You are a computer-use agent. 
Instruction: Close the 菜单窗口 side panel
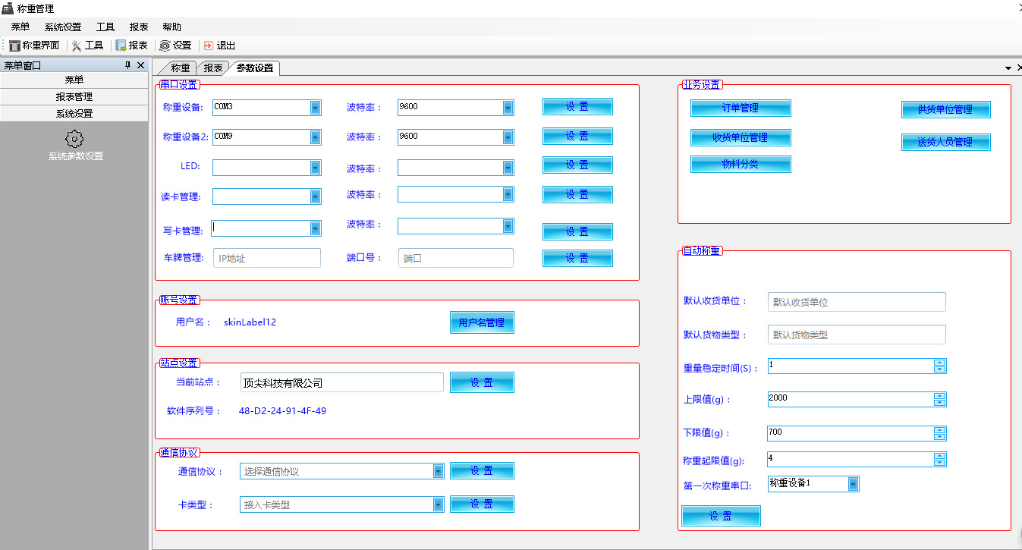(140, 65)
